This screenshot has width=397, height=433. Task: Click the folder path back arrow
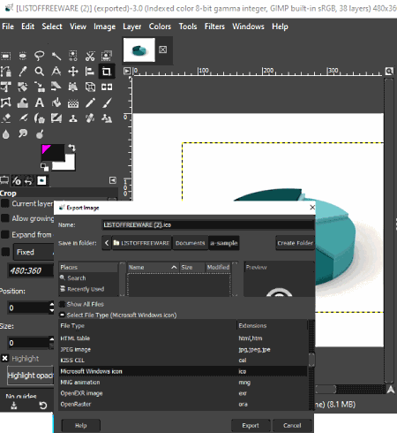coord(107,243)
